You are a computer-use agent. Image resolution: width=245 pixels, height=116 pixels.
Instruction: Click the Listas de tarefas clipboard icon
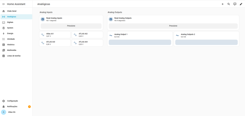coord(4,56)
